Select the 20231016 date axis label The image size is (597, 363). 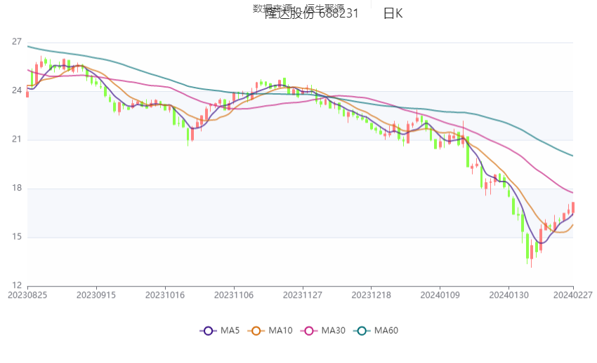pyautogui.click(x=165, y=295)
